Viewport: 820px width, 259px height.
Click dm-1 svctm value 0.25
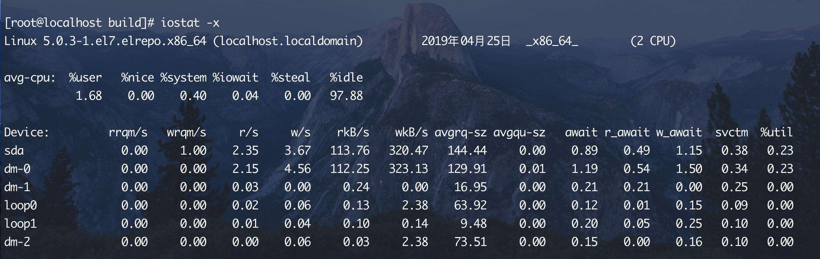tap(735, 187)
